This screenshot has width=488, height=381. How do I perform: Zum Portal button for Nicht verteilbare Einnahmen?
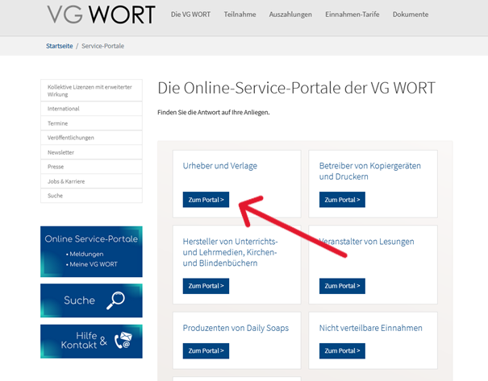[342, 351]
